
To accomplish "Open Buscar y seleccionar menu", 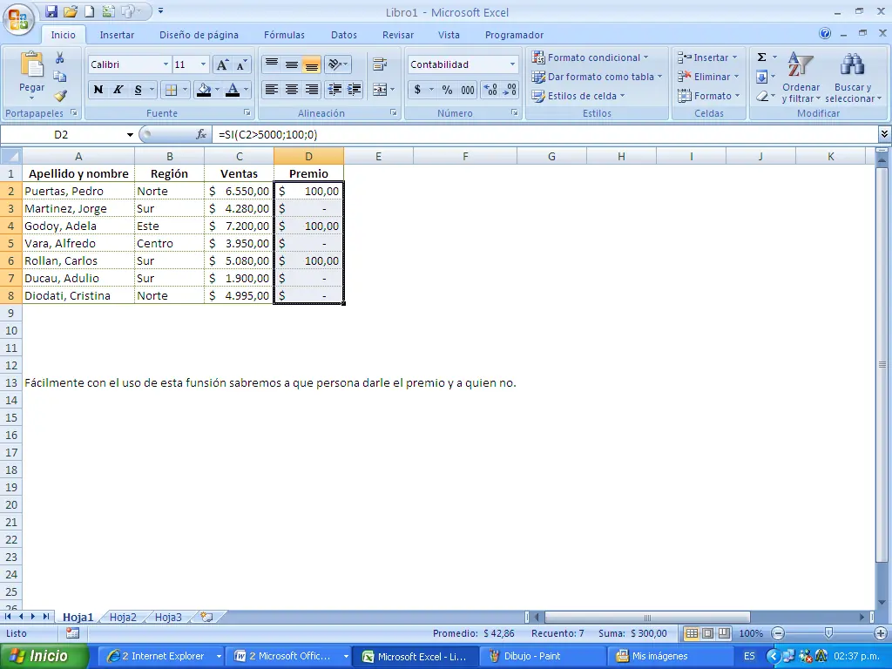I will pyautogui.click(x=853, y=78).
